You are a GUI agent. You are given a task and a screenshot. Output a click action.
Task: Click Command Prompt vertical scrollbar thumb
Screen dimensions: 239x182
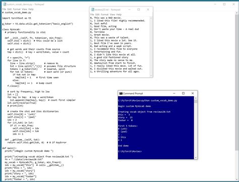coord(196,101)
